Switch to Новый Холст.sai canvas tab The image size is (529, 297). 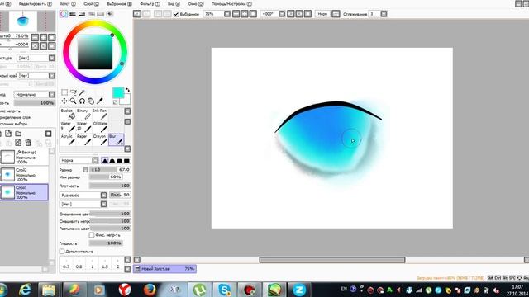(x=165, y=269)
